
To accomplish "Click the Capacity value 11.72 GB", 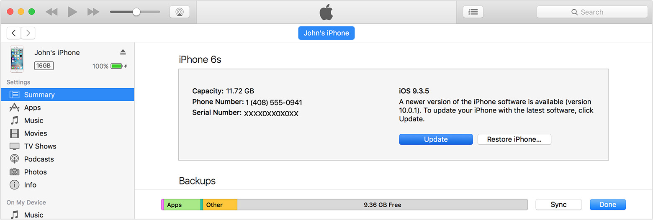I will click(x=240, y=91).
